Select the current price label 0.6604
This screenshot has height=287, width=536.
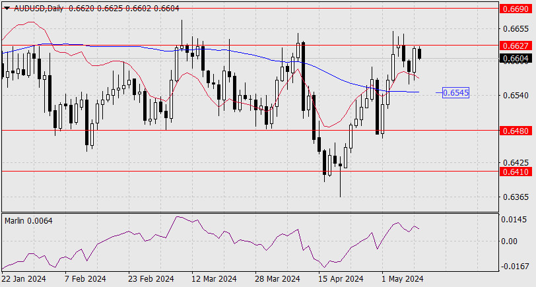tap(516, 59)
